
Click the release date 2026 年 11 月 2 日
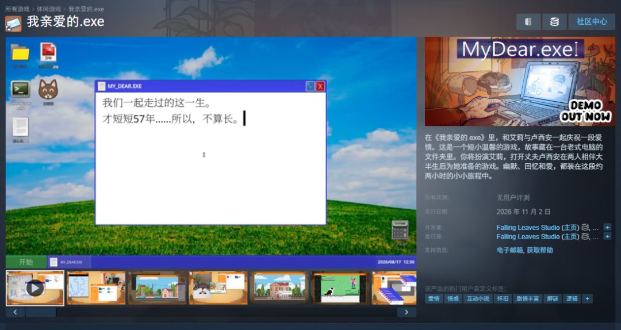click(x=523, y=212)
